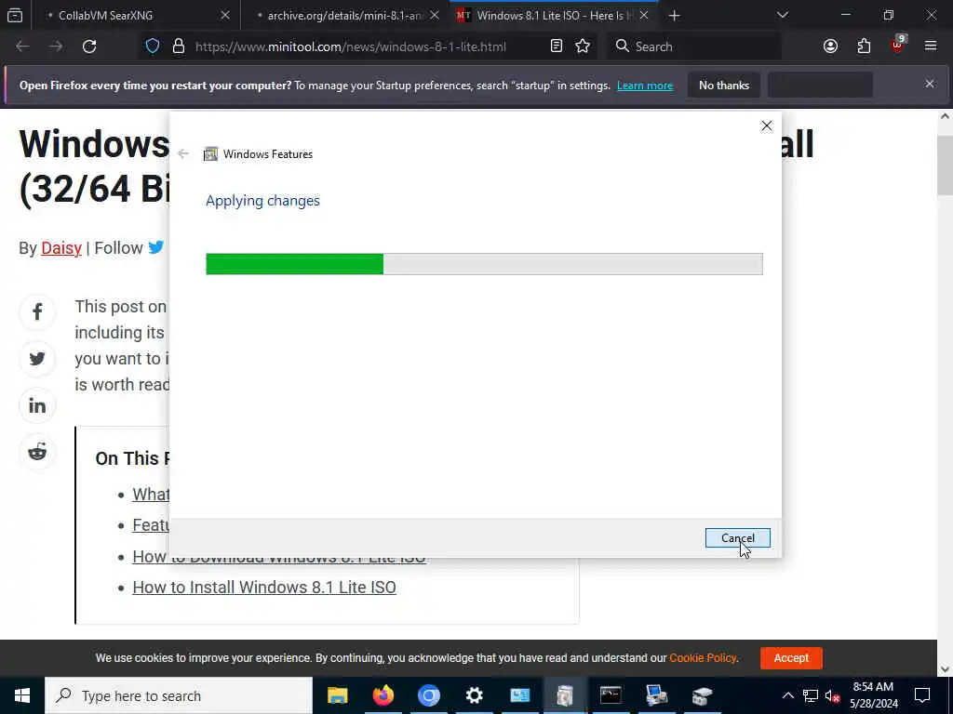Reload the current page
The width and height of the screenshot is (953, 714).
[89, 46]
